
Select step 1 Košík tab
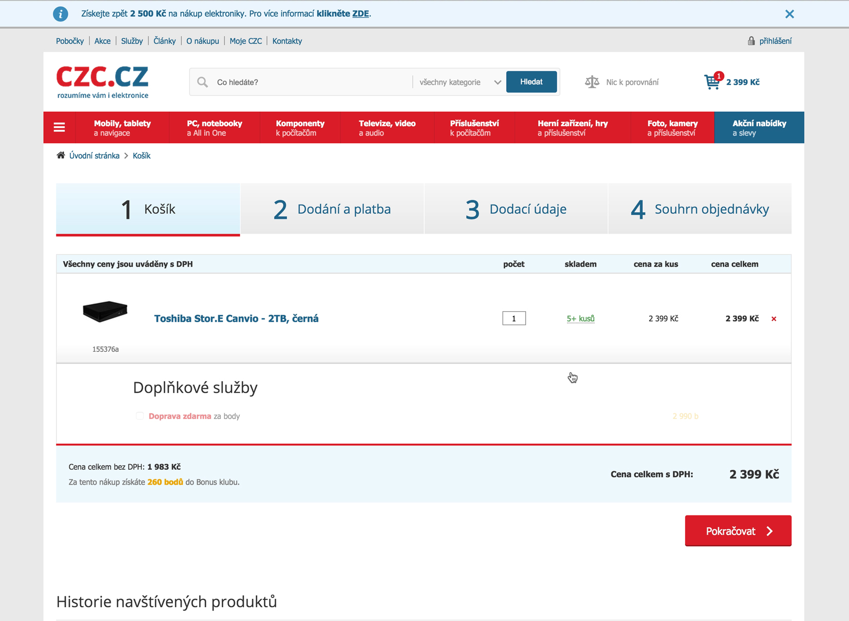point(148,209)
